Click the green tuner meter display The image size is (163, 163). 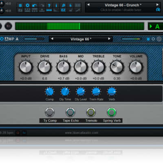pyautogui.click(x=79, y=26)
